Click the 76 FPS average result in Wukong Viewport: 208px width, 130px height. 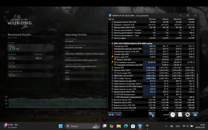coord(14,48)
